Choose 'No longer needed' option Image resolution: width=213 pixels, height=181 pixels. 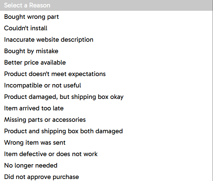coord(106,166)
